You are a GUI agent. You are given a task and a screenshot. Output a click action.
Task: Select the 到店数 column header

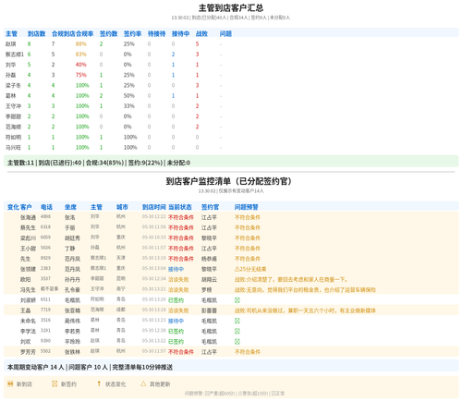(36, 33)
